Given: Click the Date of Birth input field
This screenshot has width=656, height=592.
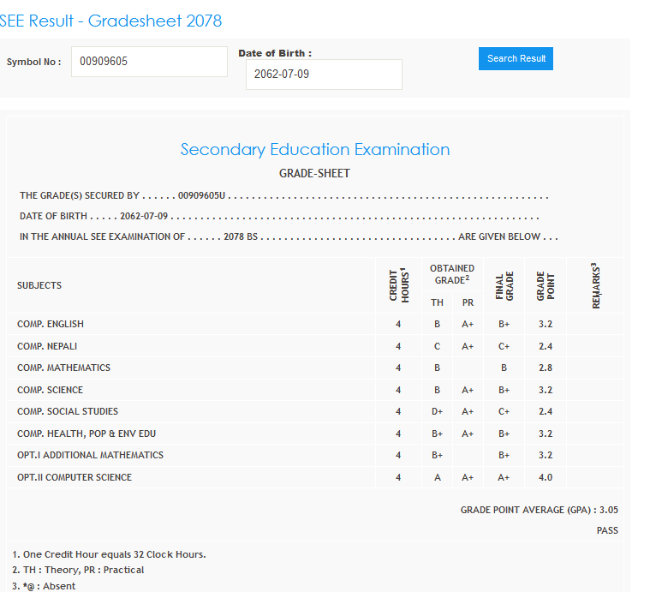Looking at the screenshot, I should [x=324, y=75].
